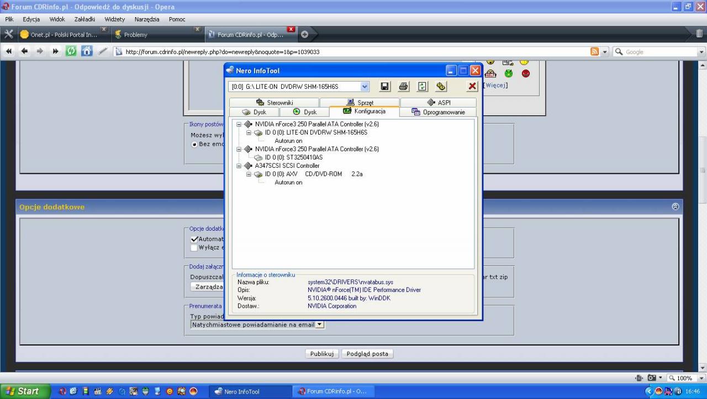
Task: Go to the Home page icon in Opera
Action: click(x=87, y=51)
